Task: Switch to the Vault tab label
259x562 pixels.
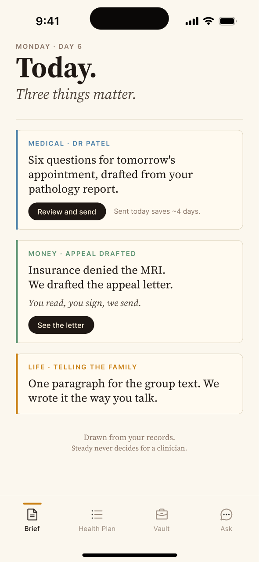Action: [162, 529]
